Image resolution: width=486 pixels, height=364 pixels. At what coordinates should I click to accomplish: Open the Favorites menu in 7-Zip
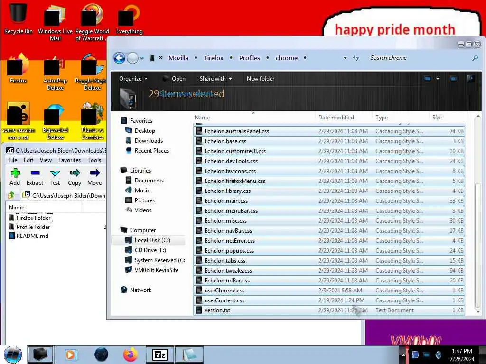pos(69,160)
